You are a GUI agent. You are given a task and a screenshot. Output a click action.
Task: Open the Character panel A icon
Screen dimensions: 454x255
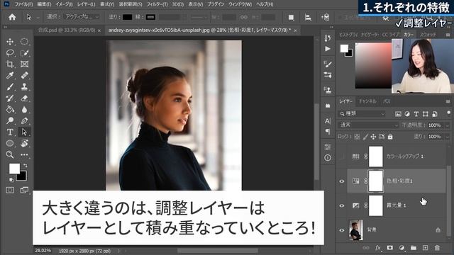tap(328, 121)
